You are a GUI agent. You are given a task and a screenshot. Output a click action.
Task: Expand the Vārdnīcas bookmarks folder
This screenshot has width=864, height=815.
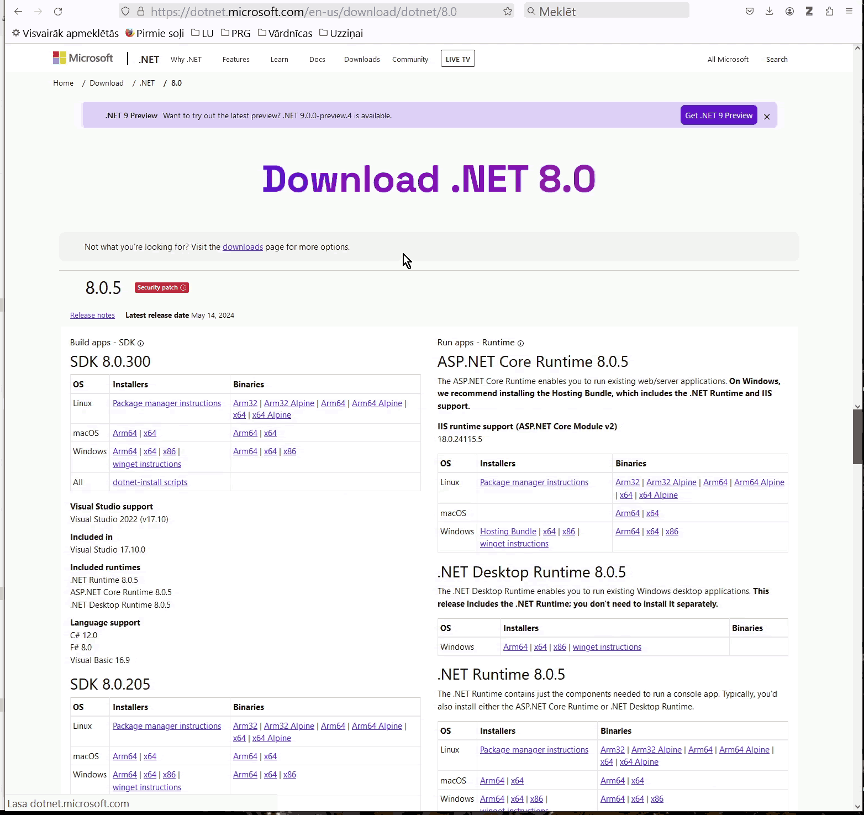point(285,33)
